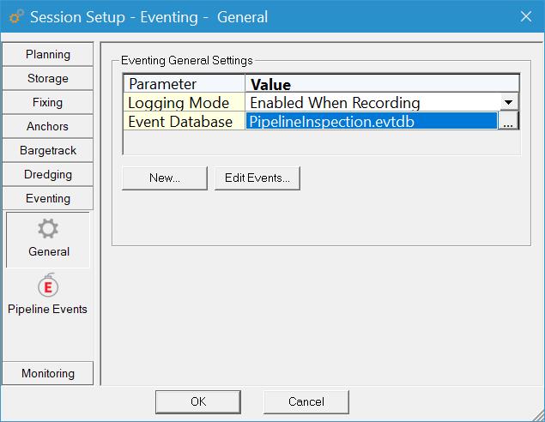Switch to the Storage tab
The image size is (545, 422).
coord(48,78)
